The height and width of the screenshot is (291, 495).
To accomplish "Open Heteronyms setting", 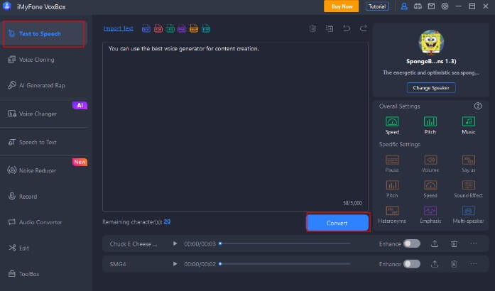I will (x=392, y=214).
